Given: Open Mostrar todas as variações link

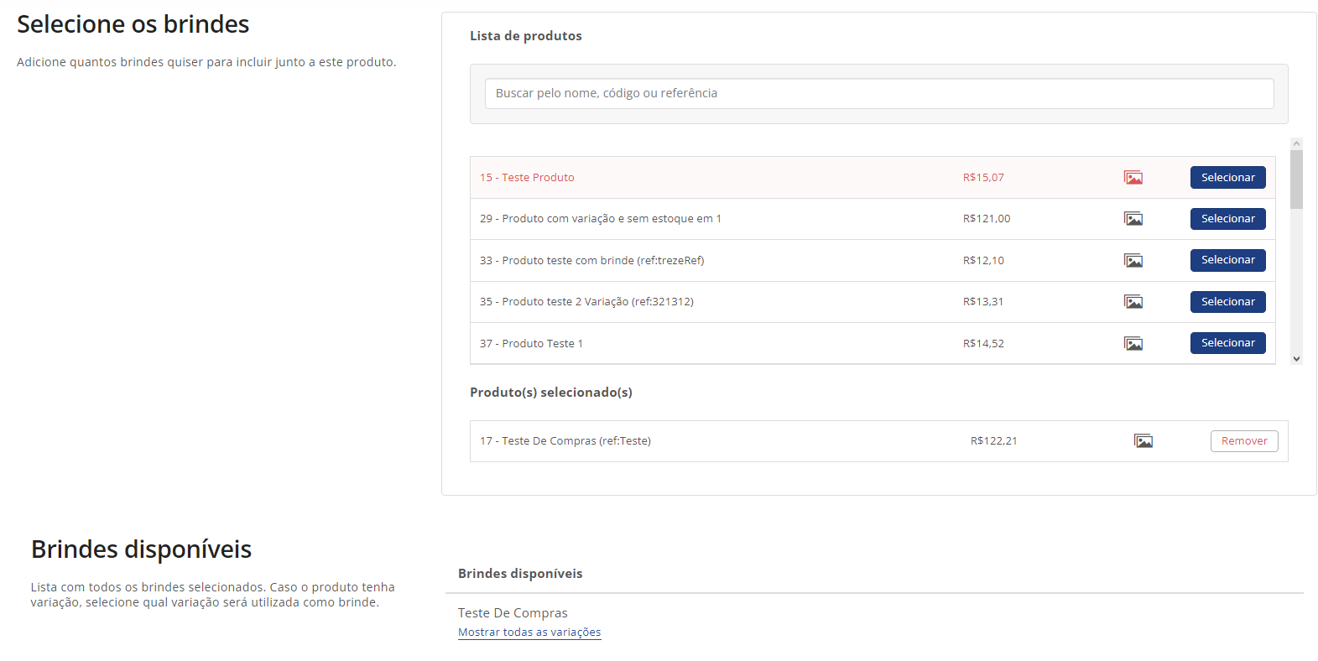Looking at the screenshot, I should click(529, 632).
